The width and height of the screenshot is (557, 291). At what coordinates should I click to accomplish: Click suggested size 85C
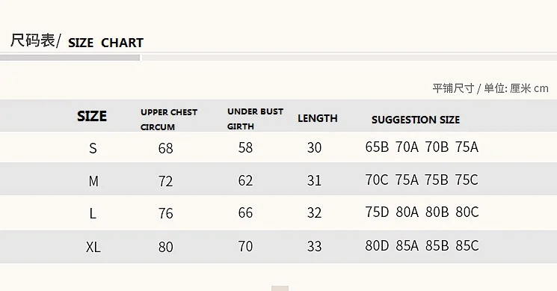pos(467,245)
